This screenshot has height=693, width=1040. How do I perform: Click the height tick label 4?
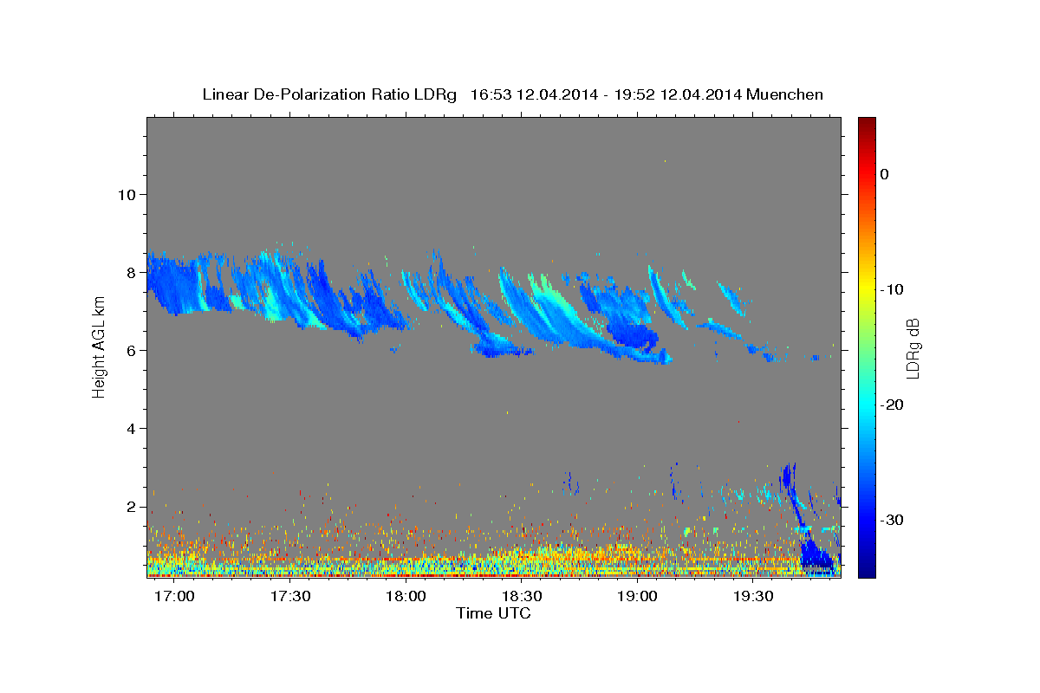[133, 428]
